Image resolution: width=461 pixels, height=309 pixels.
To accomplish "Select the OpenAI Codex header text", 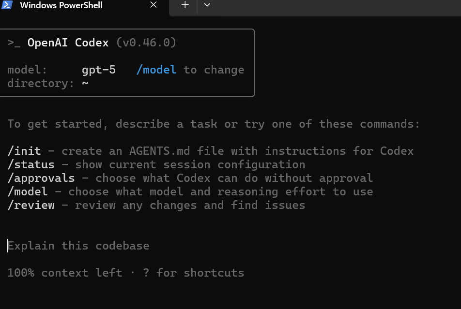I will 68,43.
